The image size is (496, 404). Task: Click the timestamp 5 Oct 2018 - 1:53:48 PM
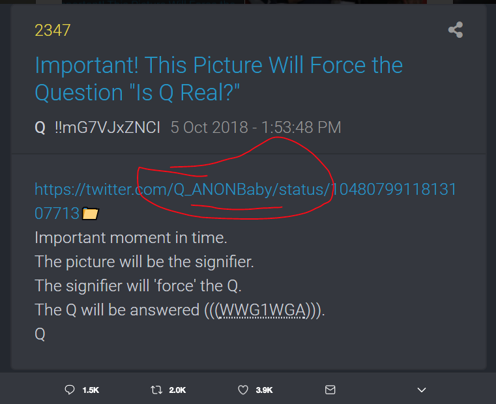tap(256, 128)
